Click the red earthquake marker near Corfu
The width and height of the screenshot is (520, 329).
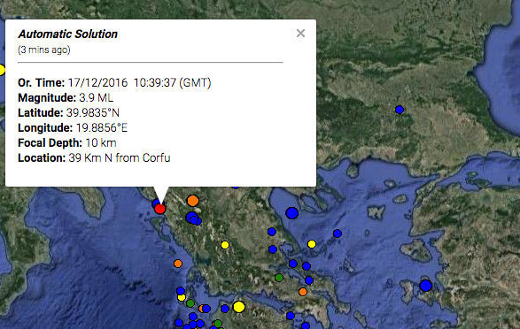159,209
